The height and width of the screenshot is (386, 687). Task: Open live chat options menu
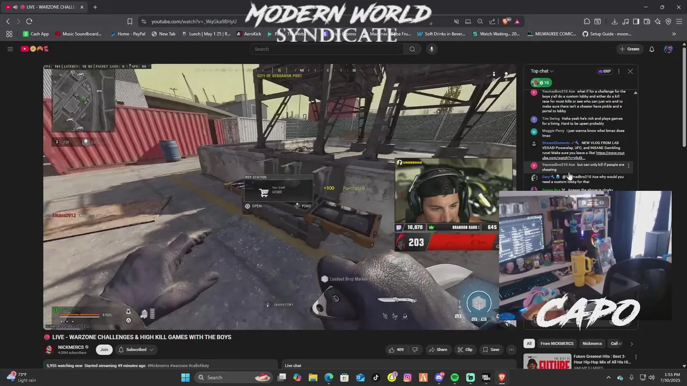(x=618, y=71)
